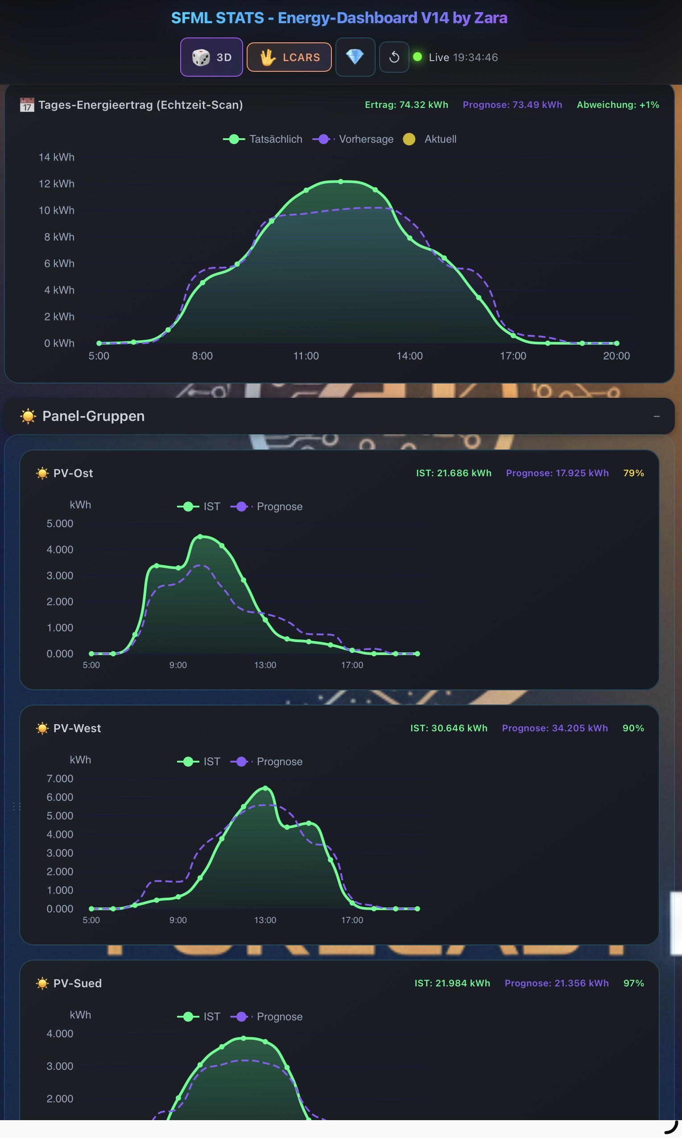Click the PV-Ost panel heading

73,473
